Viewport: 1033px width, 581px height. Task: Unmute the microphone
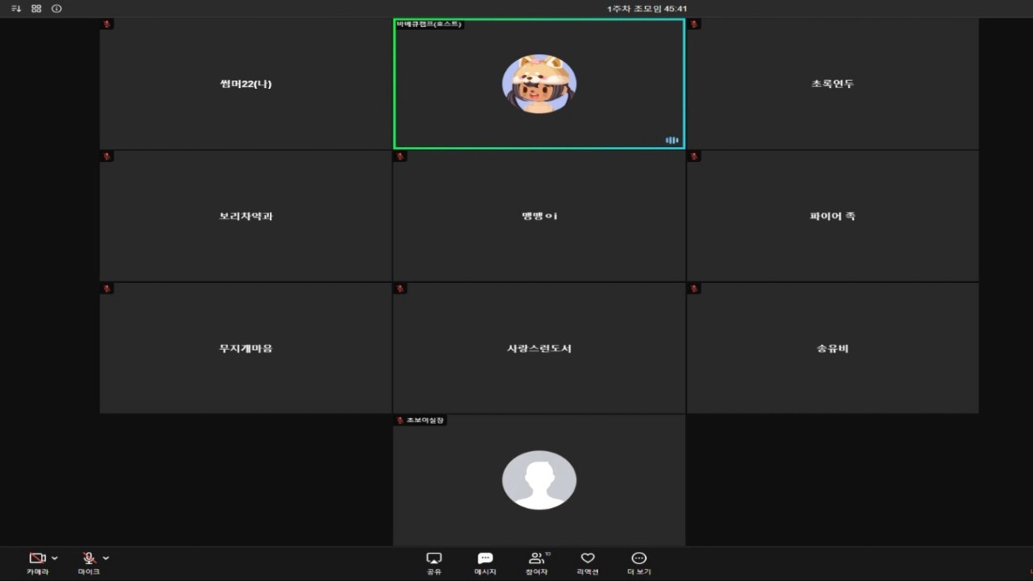(89, 558)
